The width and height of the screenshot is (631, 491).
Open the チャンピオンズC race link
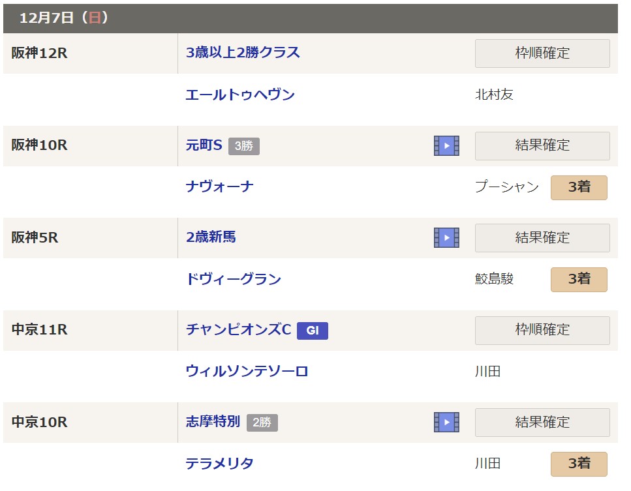(238, 330)
